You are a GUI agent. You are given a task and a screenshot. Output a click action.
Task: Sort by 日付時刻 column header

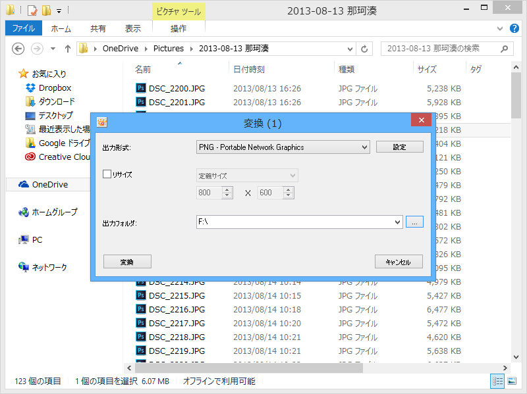point(249,70)
